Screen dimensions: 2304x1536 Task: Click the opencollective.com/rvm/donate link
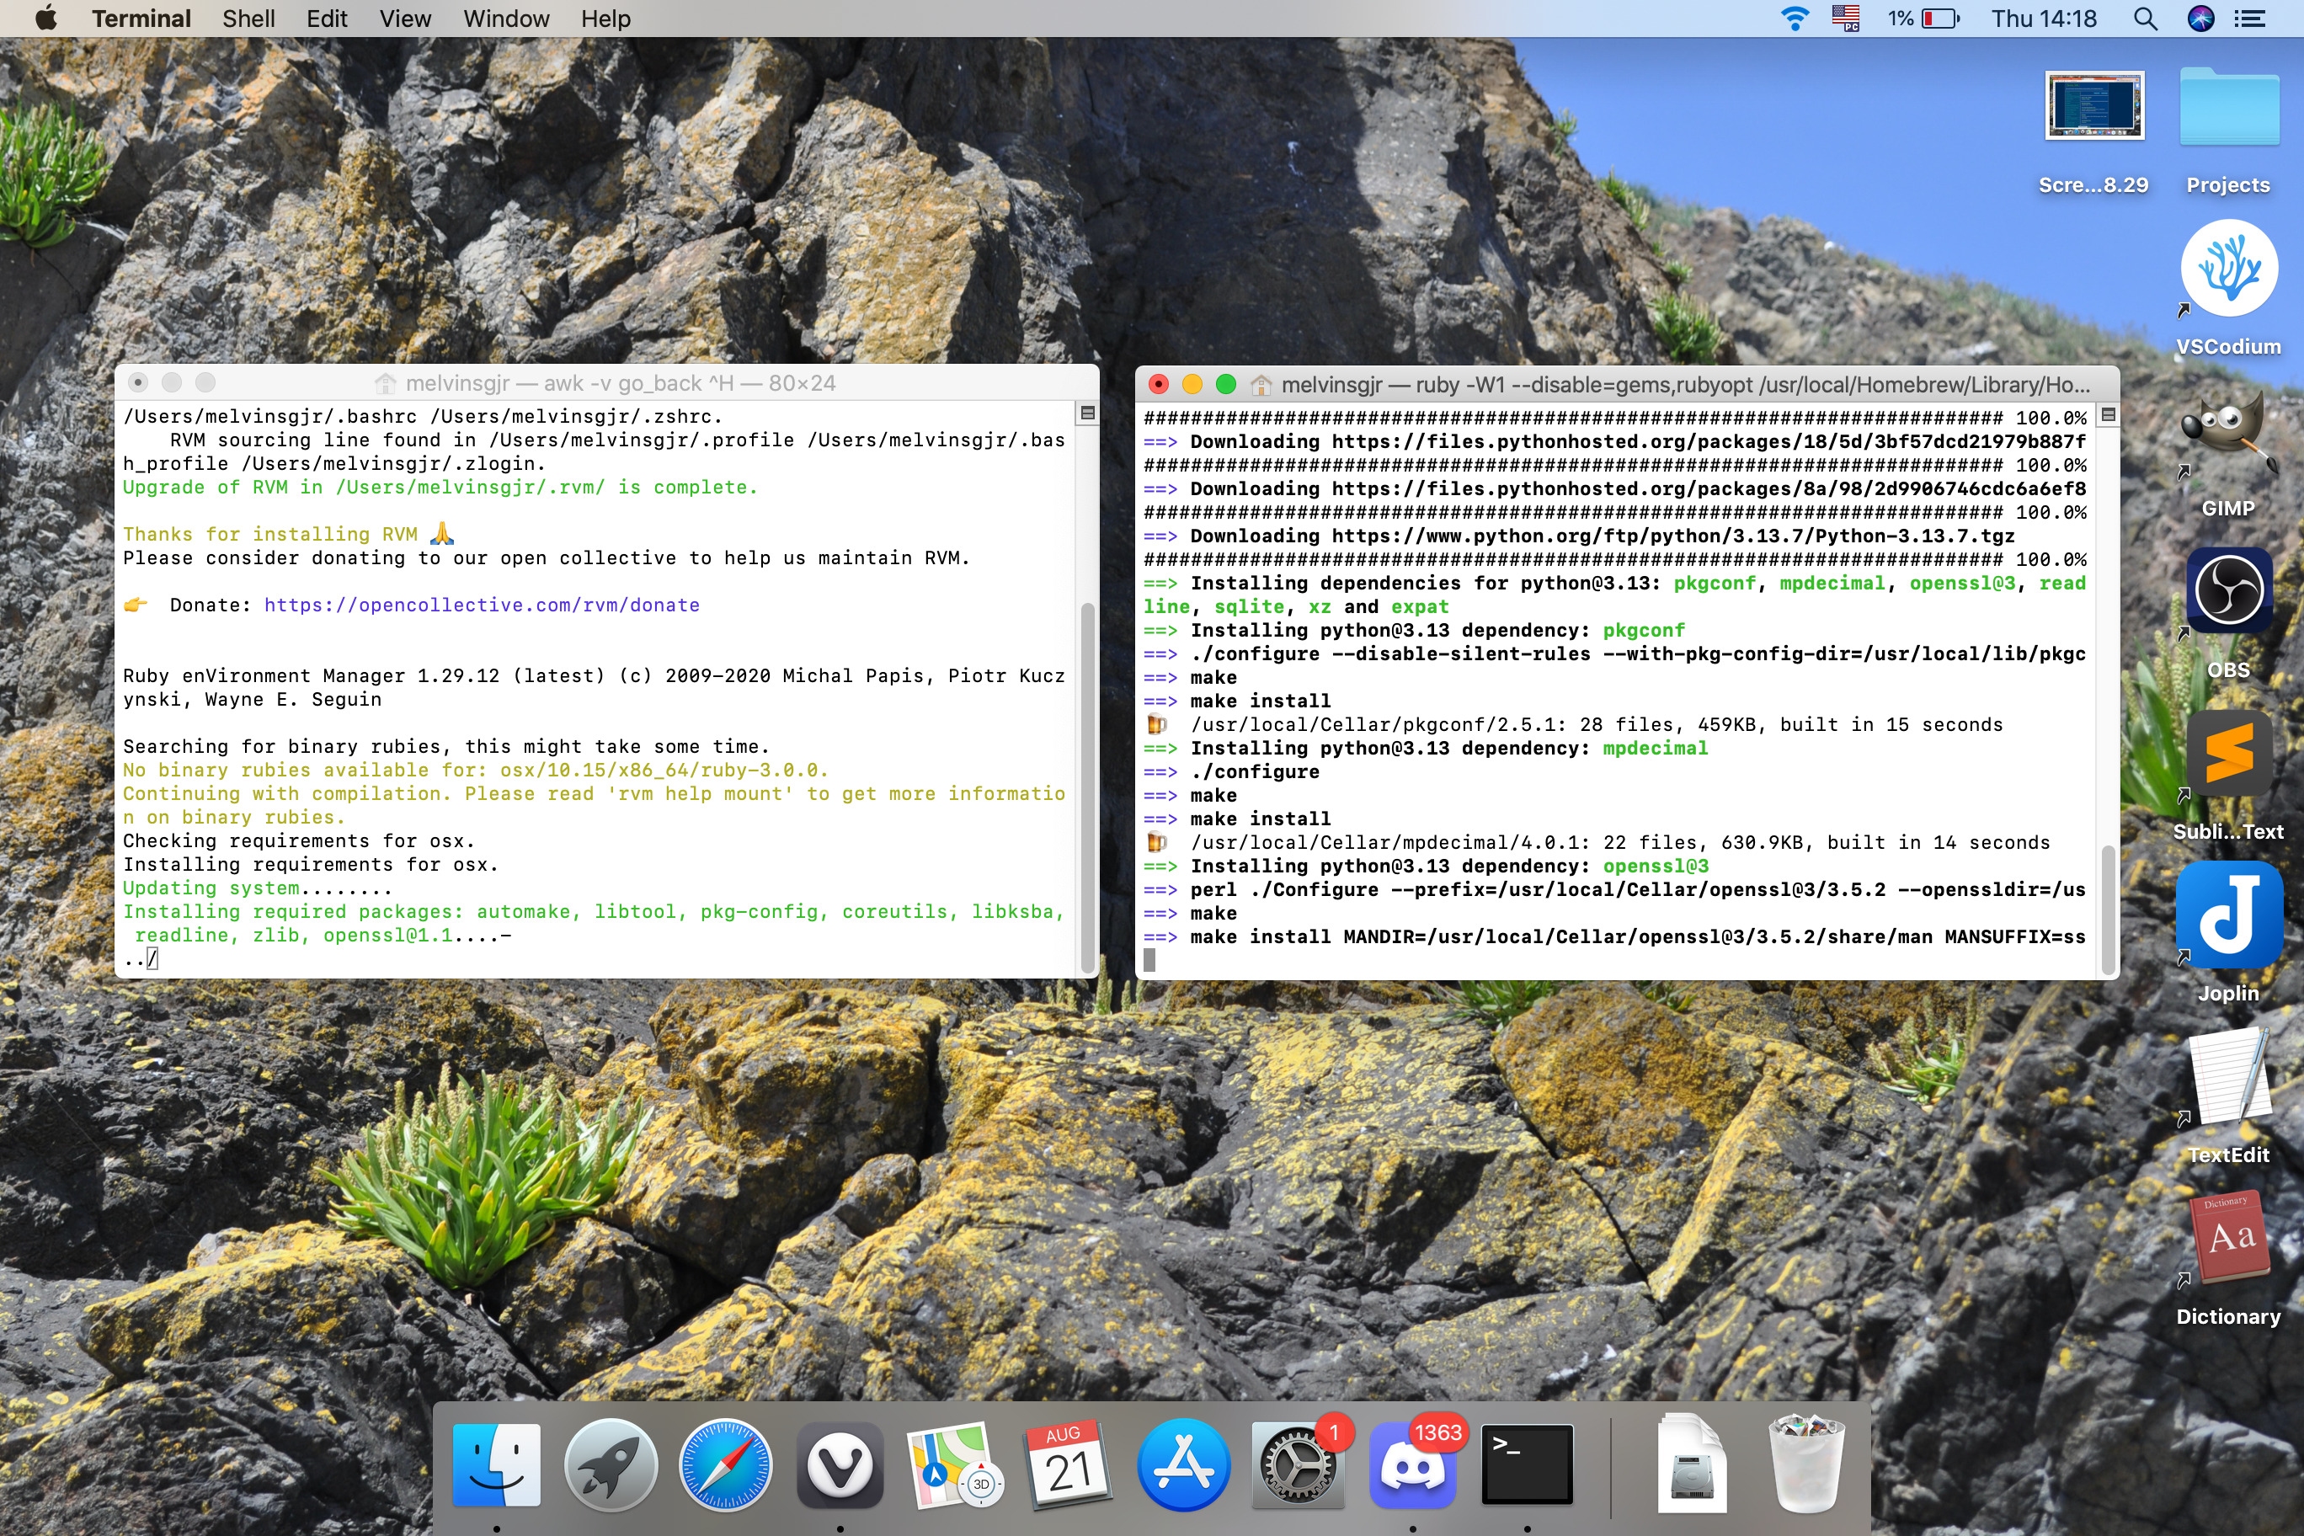point(481,605)
